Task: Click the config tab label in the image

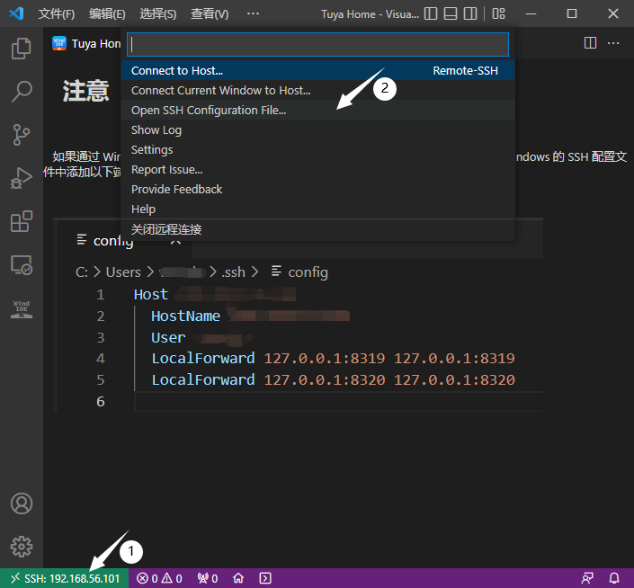Action: (x=113, y=241)
